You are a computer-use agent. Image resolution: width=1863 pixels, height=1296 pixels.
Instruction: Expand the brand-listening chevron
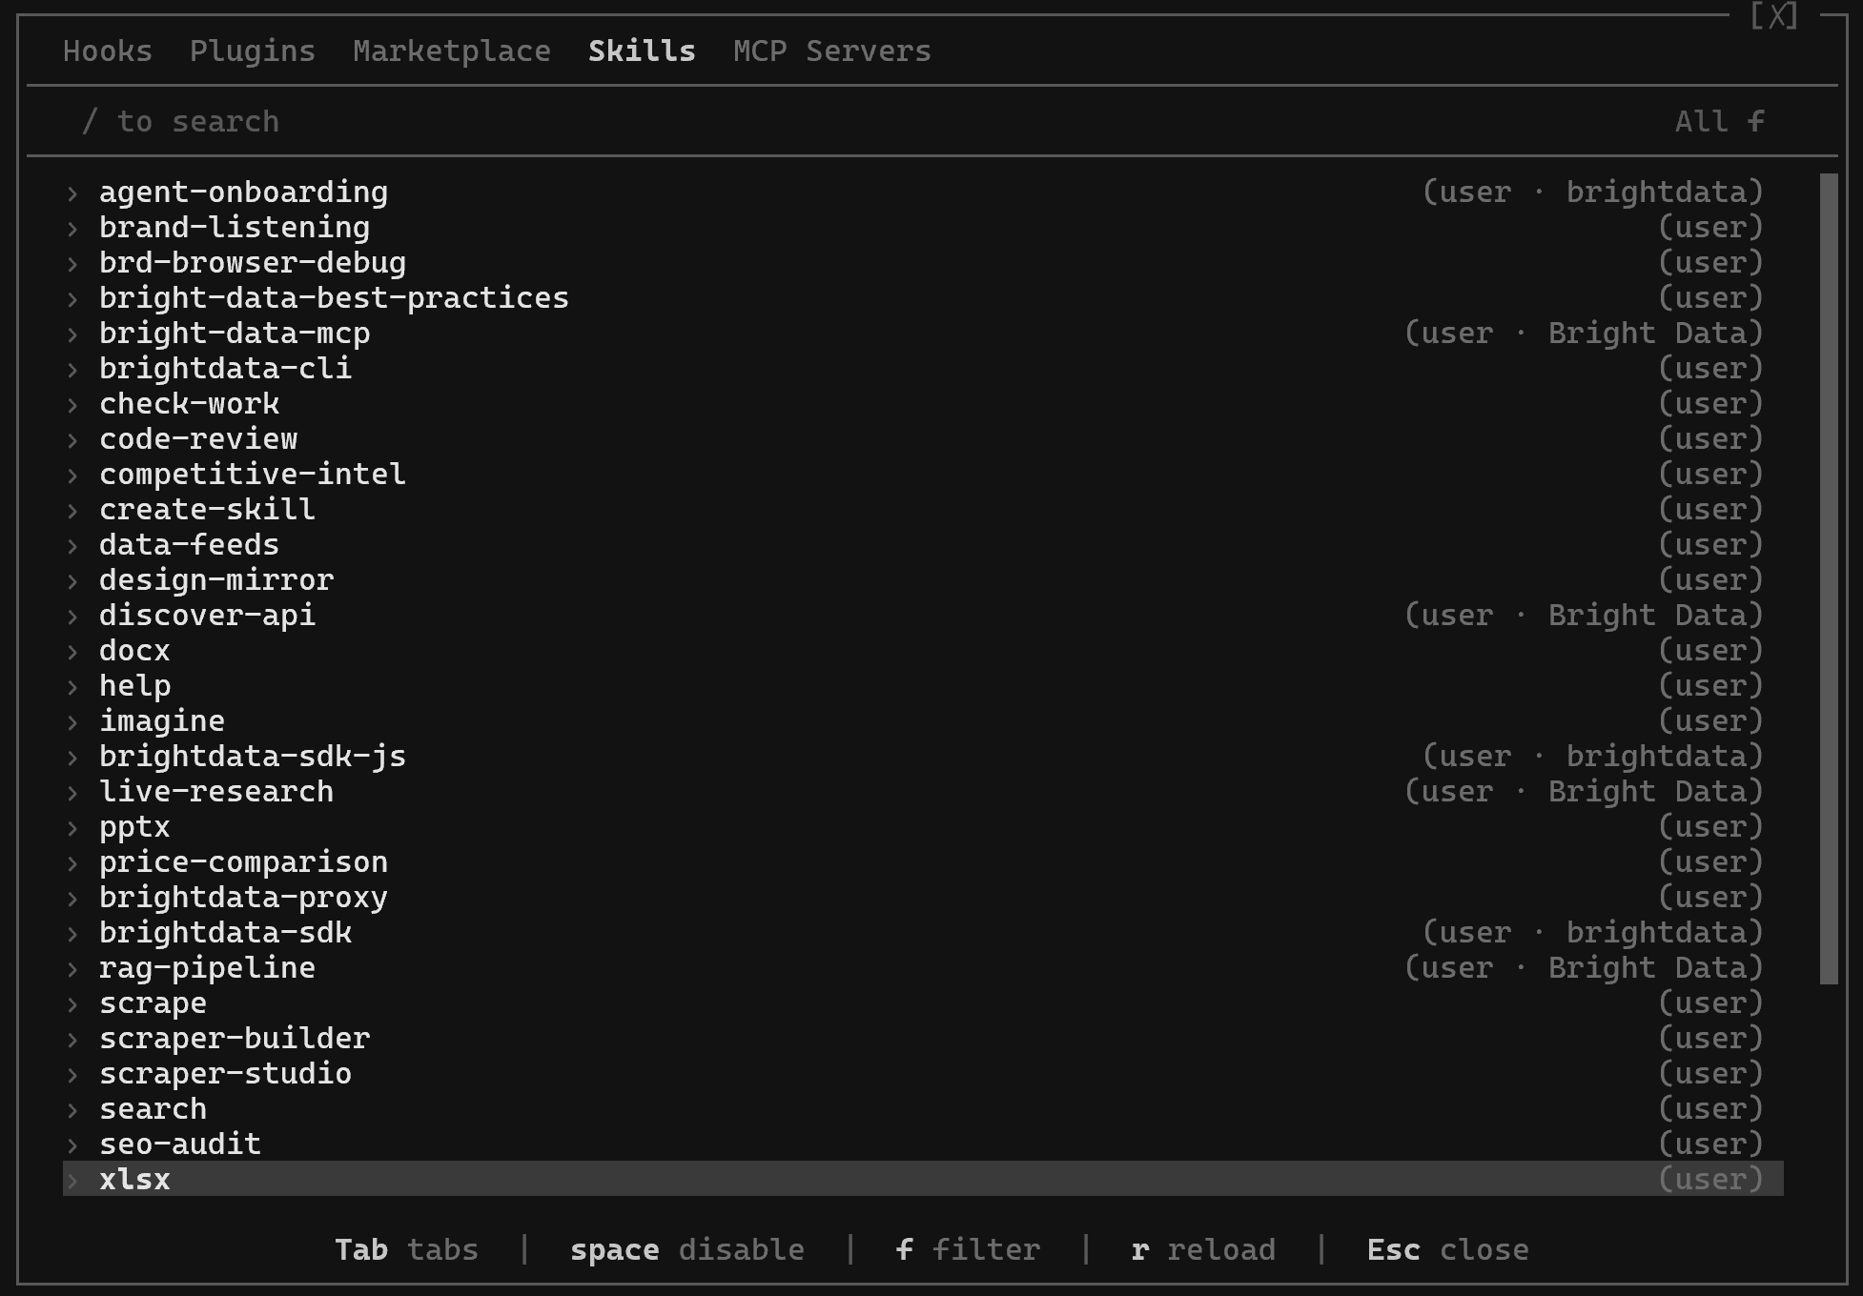pyautogui.click(x=72, y=229)
